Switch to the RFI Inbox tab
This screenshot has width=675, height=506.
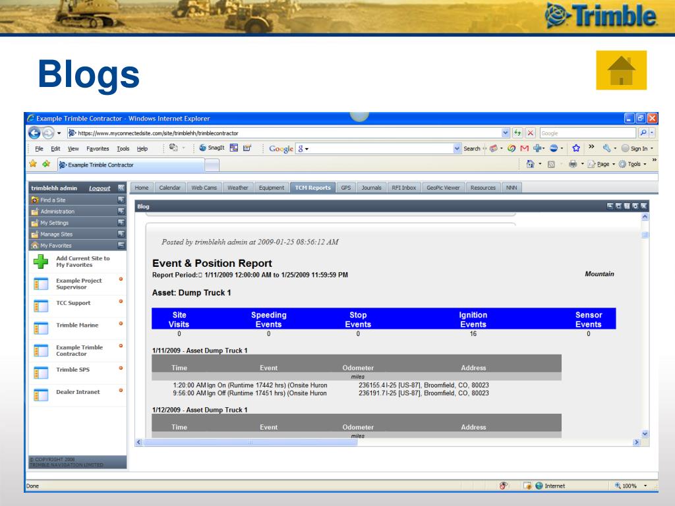[404, 188]
